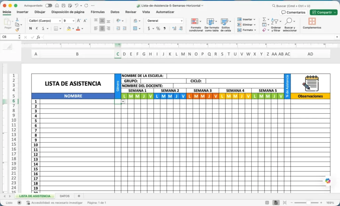Apply bold with the N button
The height and width of the screenshot is (206, 340).
point(30,29)
